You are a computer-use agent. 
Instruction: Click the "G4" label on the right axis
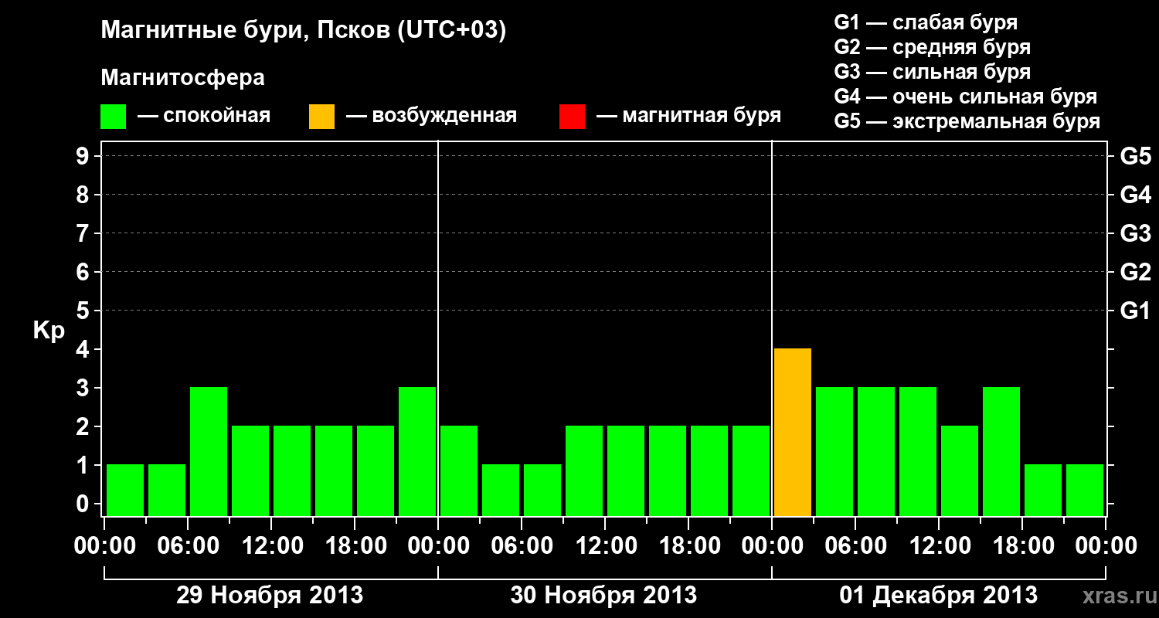click(1135, 195)
